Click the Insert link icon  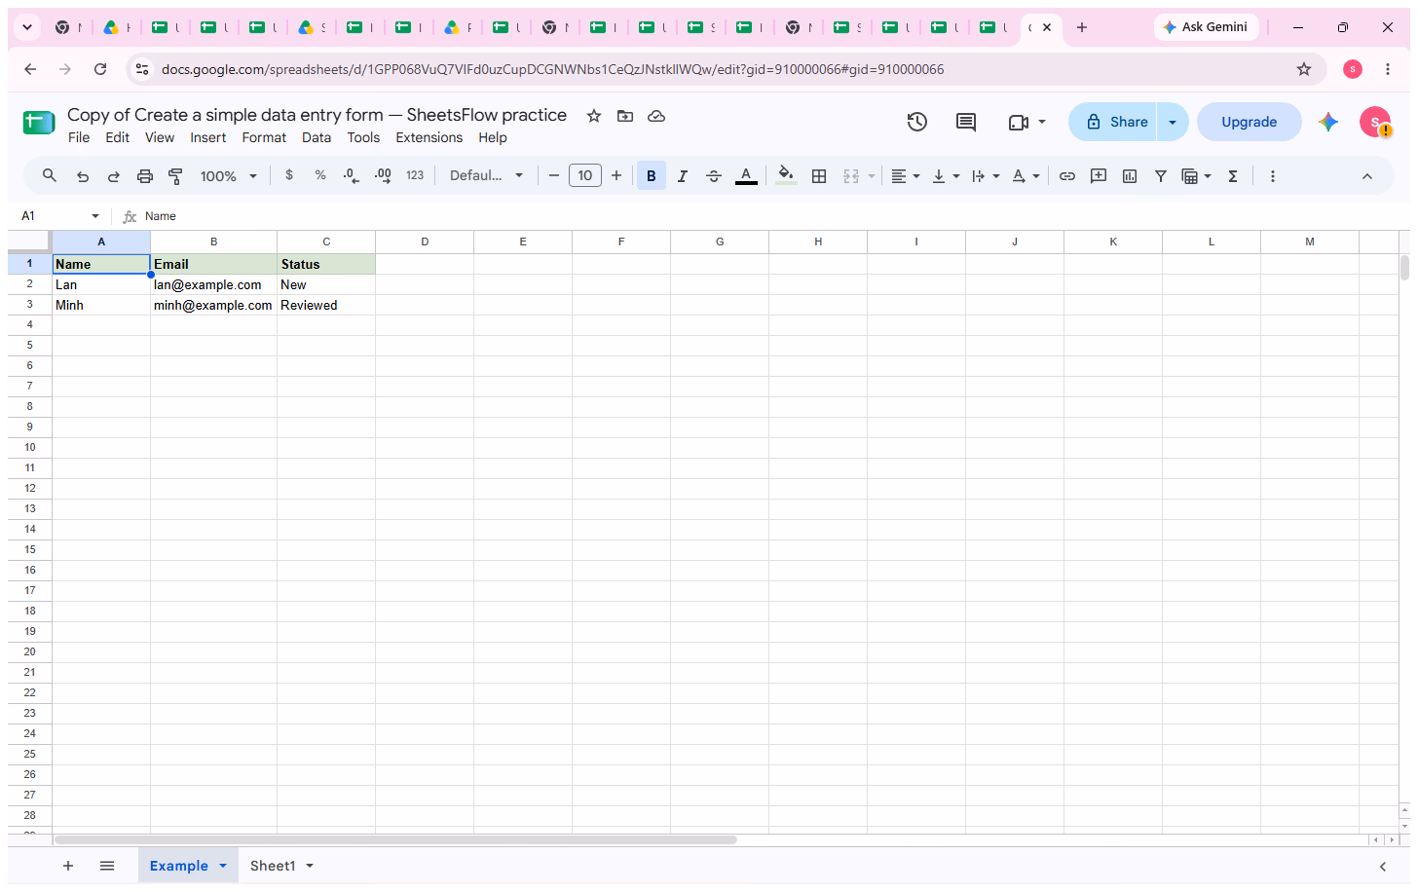point(1067,175)
